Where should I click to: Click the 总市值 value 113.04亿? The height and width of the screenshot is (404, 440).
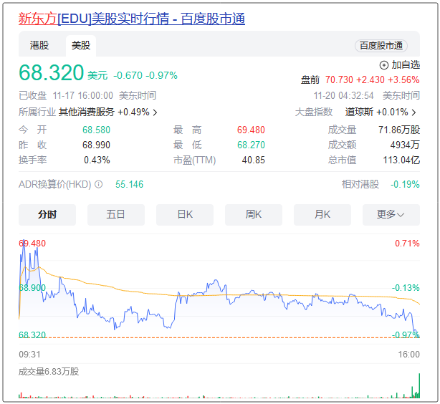[x=401, y=160]
